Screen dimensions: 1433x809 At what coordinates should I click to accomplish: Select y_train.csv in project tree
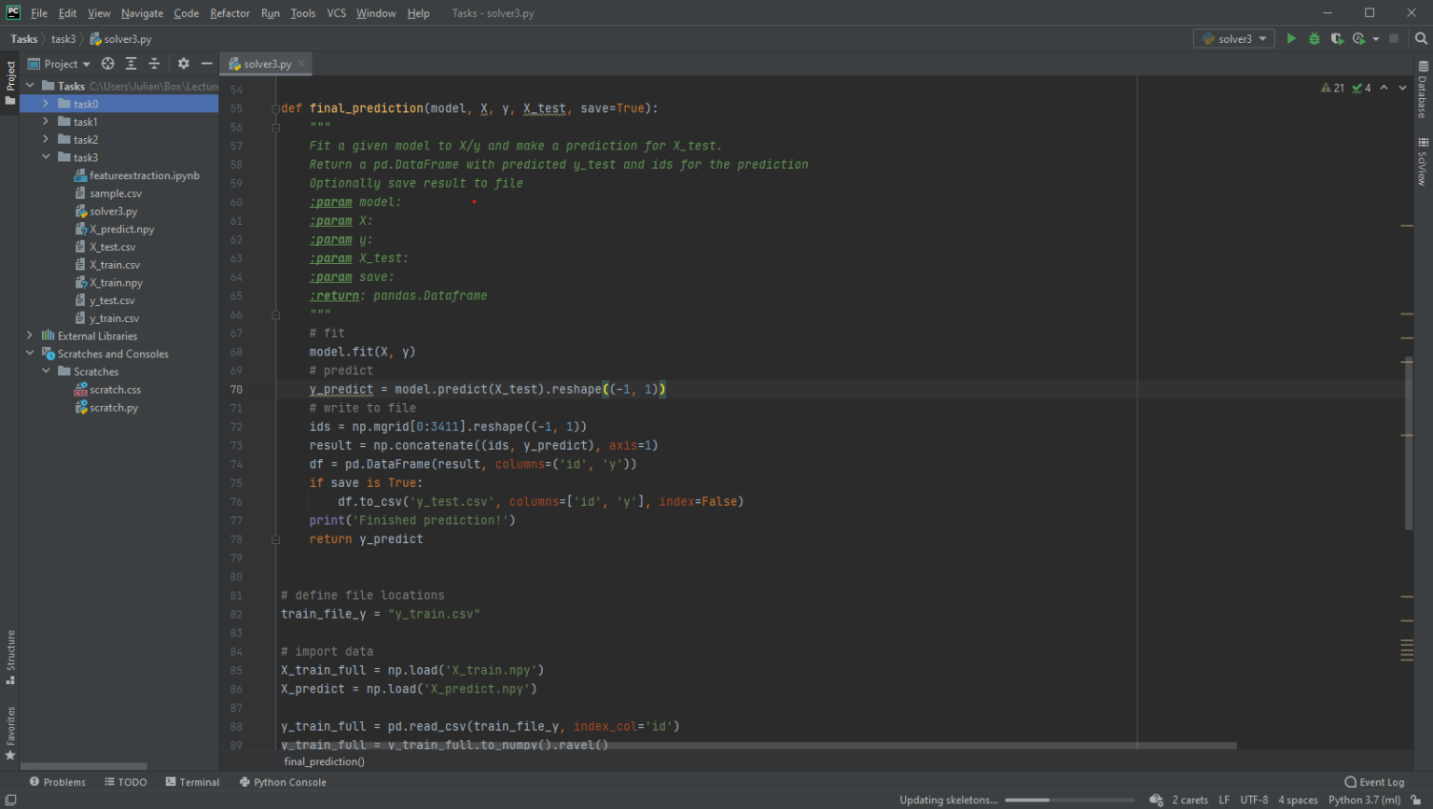(x=106, y=318)
